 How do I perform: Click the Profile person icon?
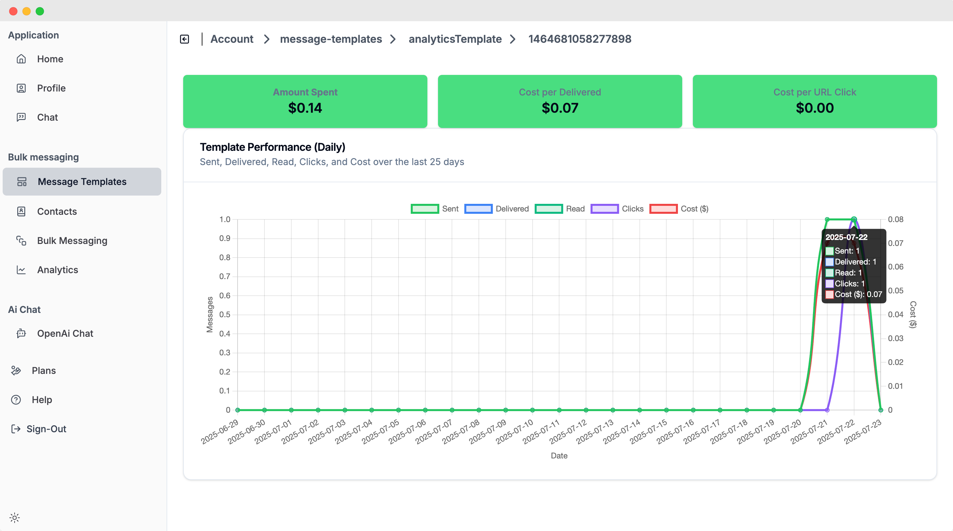coord(21,88)
